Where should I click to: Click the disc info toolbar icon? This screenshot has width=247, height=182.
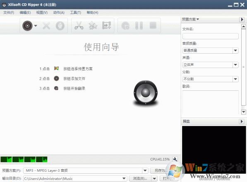pyautogui.click(x=60, y=26)
